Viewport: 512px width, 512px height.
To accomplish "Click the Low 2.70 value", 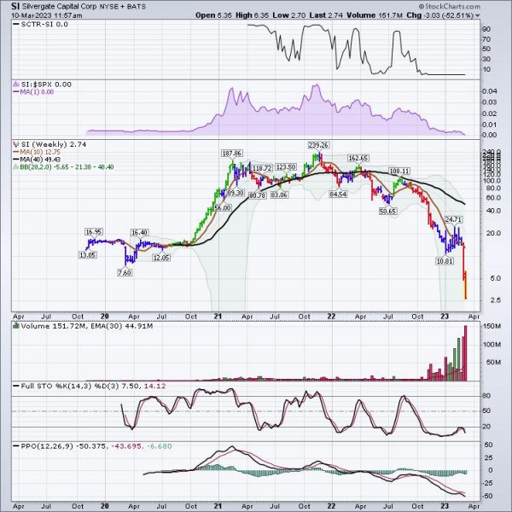I will [289, 15].
